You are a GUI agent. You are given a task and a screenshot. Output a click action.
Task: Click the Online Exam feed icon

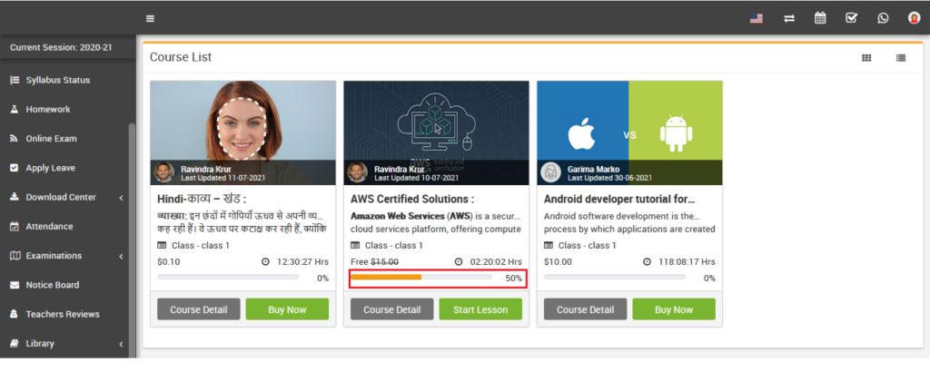tap(15, 139)
